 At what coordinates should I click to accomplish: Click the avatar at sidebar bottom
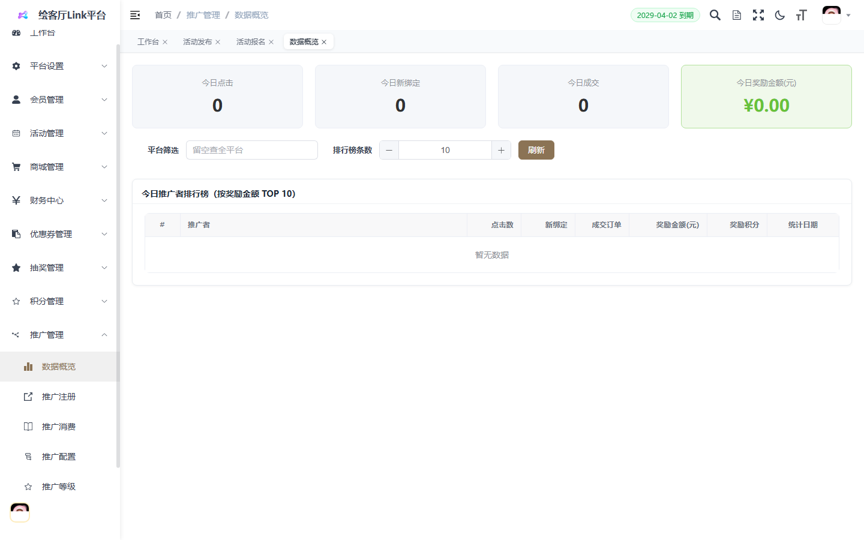click(20, 512)
